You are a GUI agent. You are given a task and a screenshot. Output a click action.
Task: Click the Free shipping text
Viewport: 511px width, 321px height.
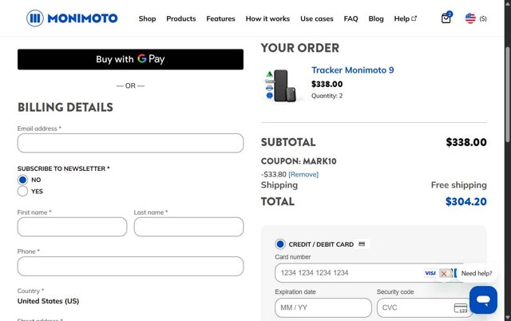click(459, 184)
